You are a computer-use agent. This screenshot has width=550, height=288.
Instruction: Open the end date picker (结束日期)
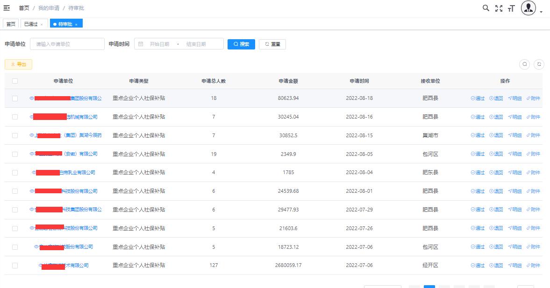pos(196,44)
